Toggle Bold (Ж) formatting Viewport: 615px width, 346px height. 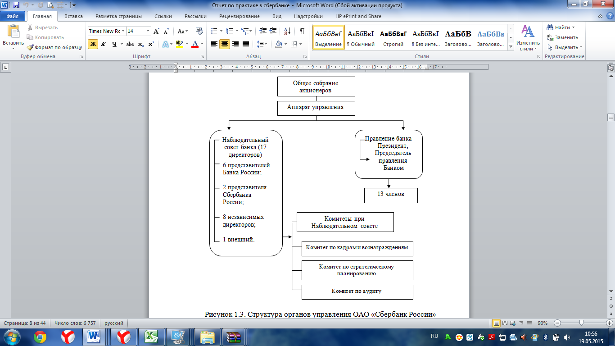93,44
